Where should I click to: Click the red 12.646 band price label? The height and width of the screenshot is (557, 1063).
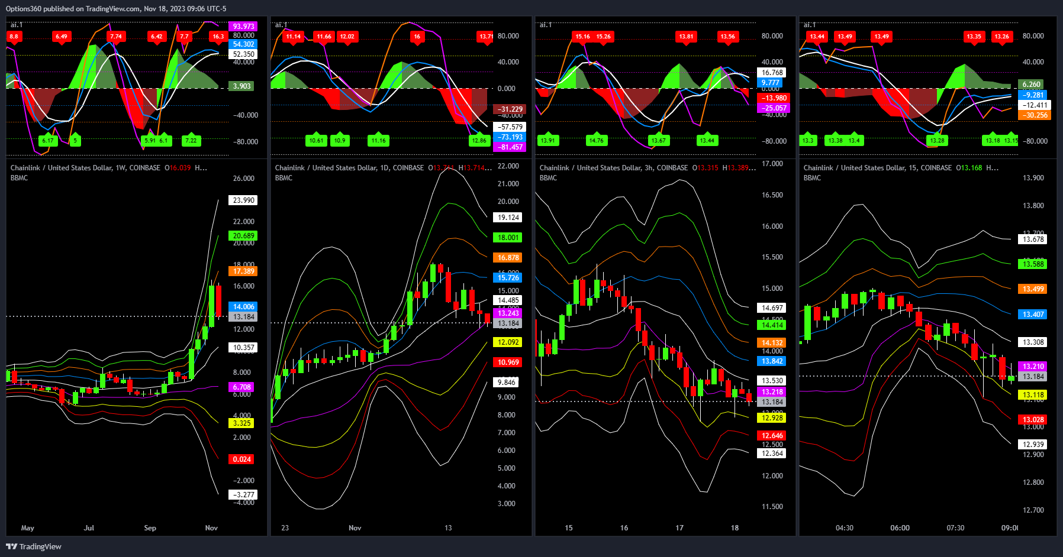(772, 436)
